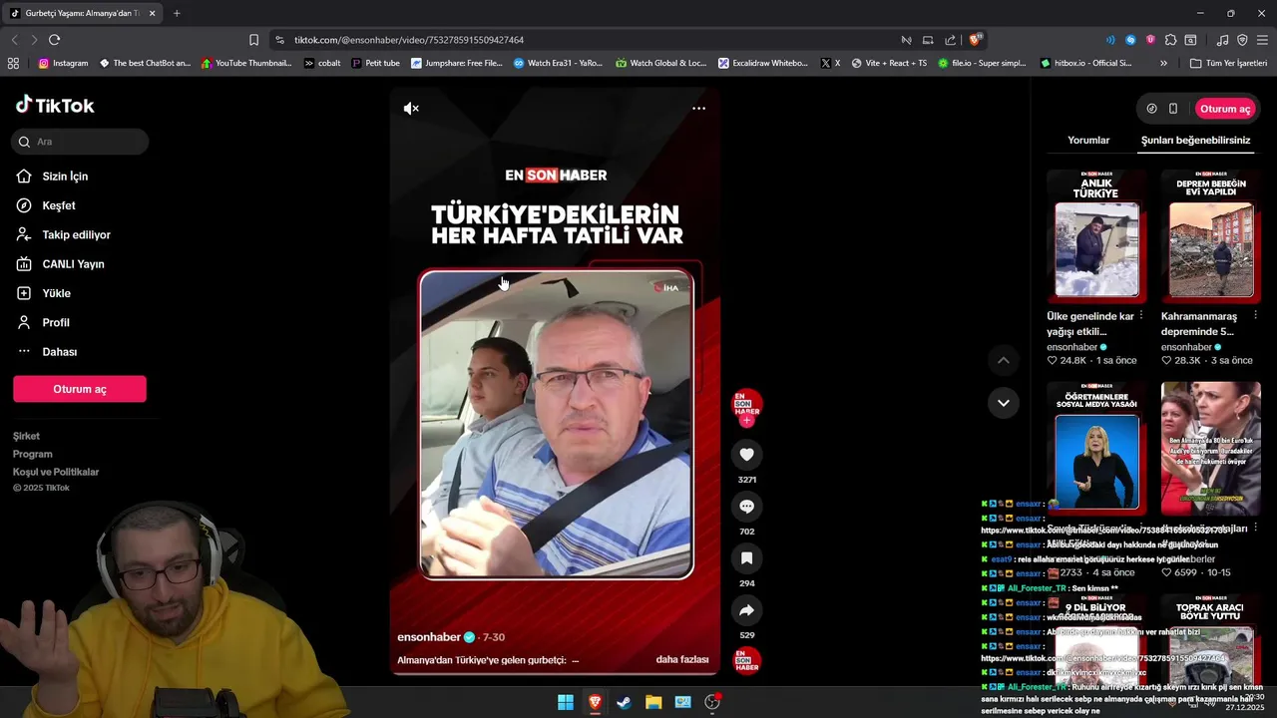Go to the previous video with the up arrow

[x=1004, y=360]
